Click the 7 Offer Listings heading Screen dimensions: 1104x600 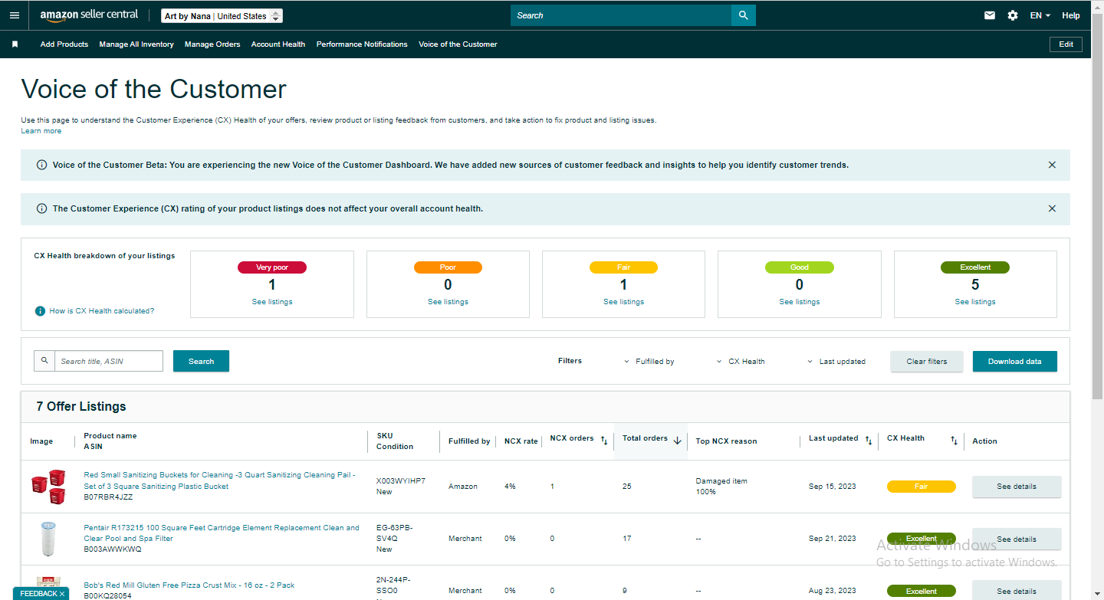(81, 406)
